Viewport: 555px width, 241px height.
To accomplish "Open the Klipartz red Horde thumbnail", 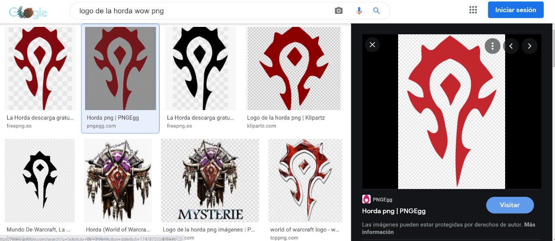I will pyautogui.click(x=294, y=68).
